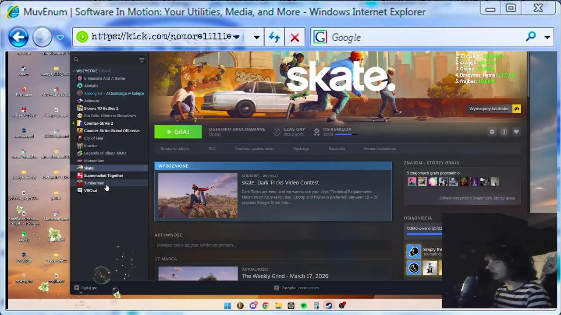Select the nogil.mp3 desktop file
The image size is (561, 315).
pyautogui.click(x=56, y=278)
